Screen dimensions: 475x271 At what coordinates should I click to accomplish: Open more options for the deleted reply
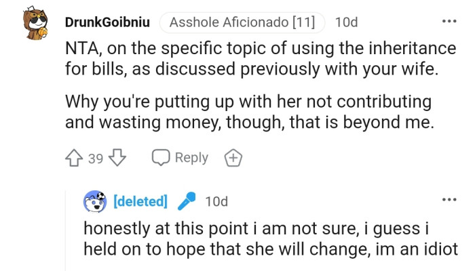[x=449, y=201]
